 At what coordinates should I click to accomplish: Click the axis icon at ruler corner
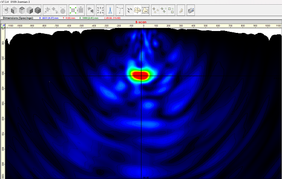coord(3,26)
